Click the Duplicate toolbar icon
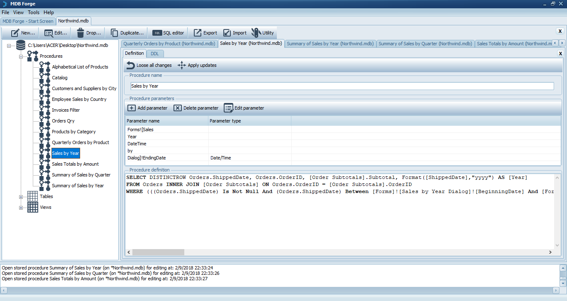567x301 pixels. pos(114,33)
